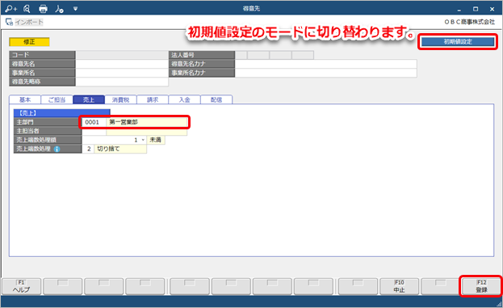
Task: Click the 得意先名 input field
Action: click(122, 64)
